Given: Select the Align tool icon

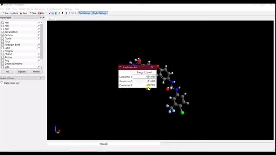Looking at the screenshot, I should 76,13.
